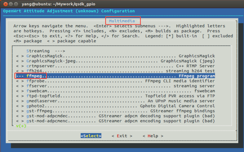Toggle the ffprobe package selection marker

(20, 81)
